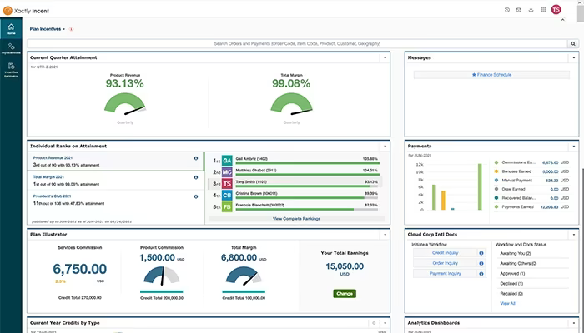584x333 pixels.
Task: Click View Complete Rankings
Action: [296, 219]
